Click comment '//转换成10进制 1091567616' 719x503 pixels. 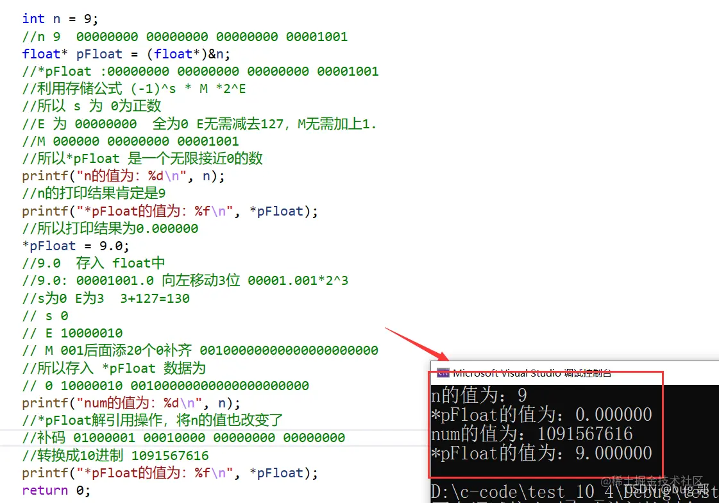pyautogui.click(x=115, y=456)
